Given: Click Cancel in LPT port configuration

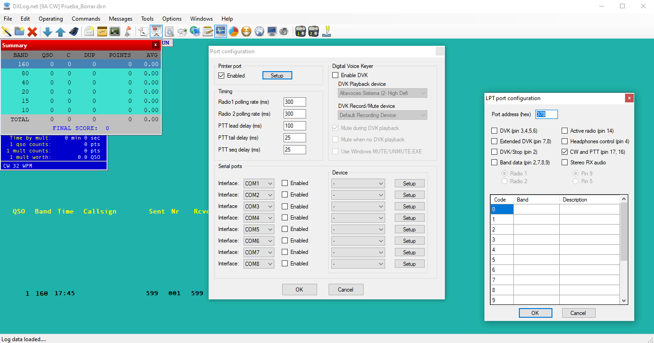Looking at the screenshot, I should tap(578, 313).
